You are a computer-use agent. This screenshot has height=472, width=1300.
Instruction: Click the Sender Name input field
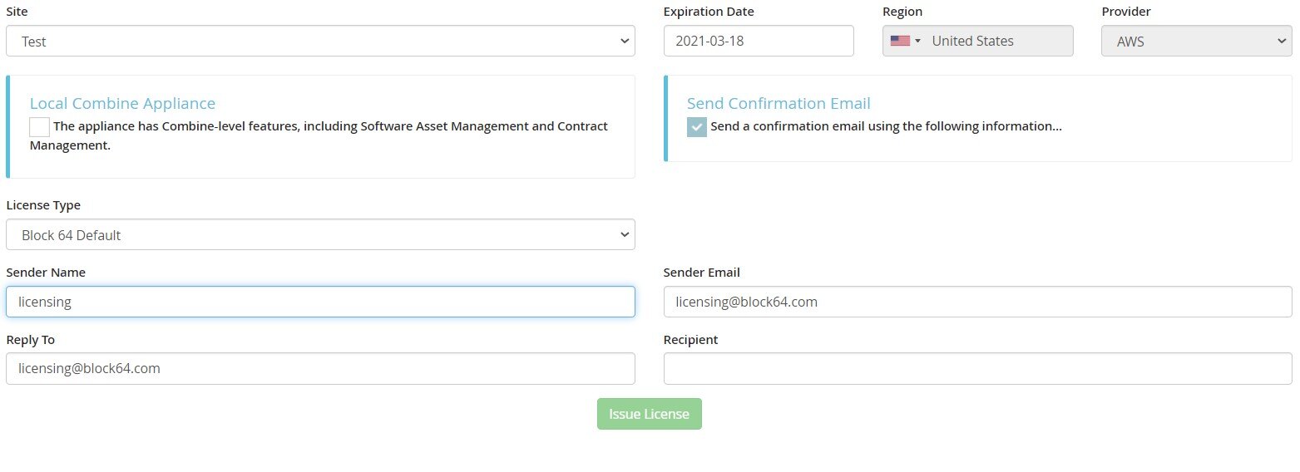pyautogui.click(x=320, y=302)
